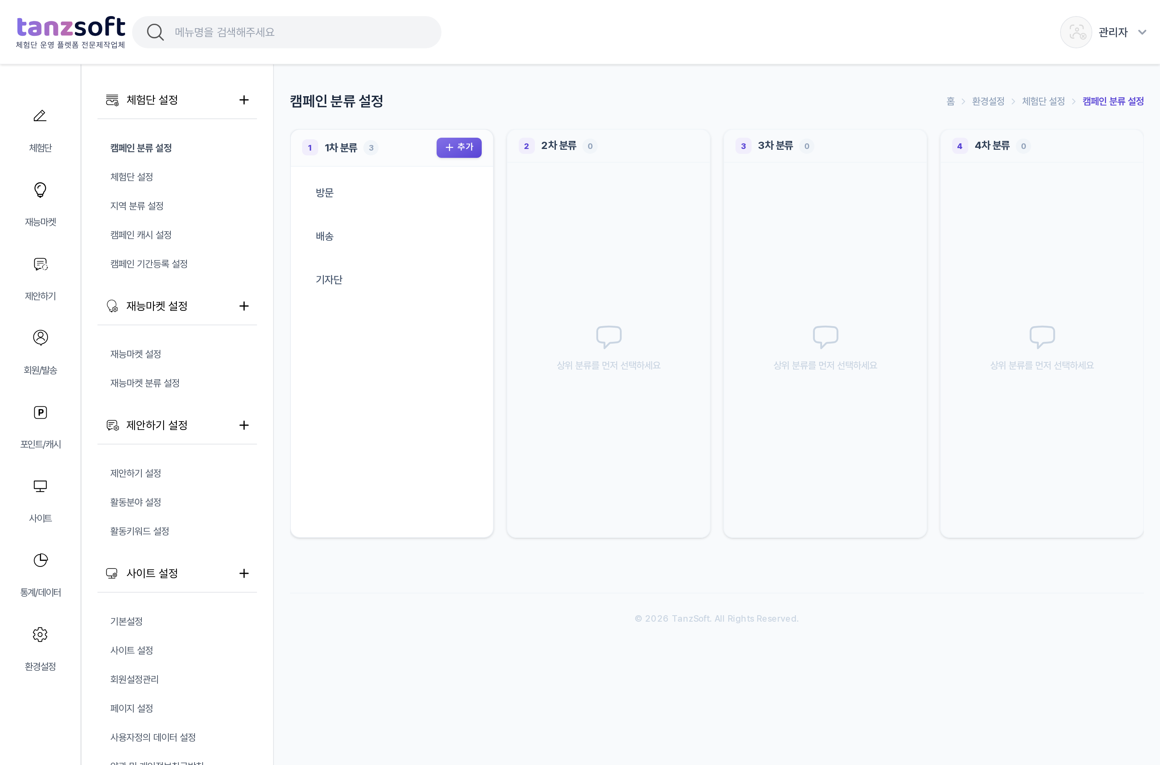Expand 재능마켓 설정 with plus button
Screen dimensions: 1160x765
click(x=244, y=306)
